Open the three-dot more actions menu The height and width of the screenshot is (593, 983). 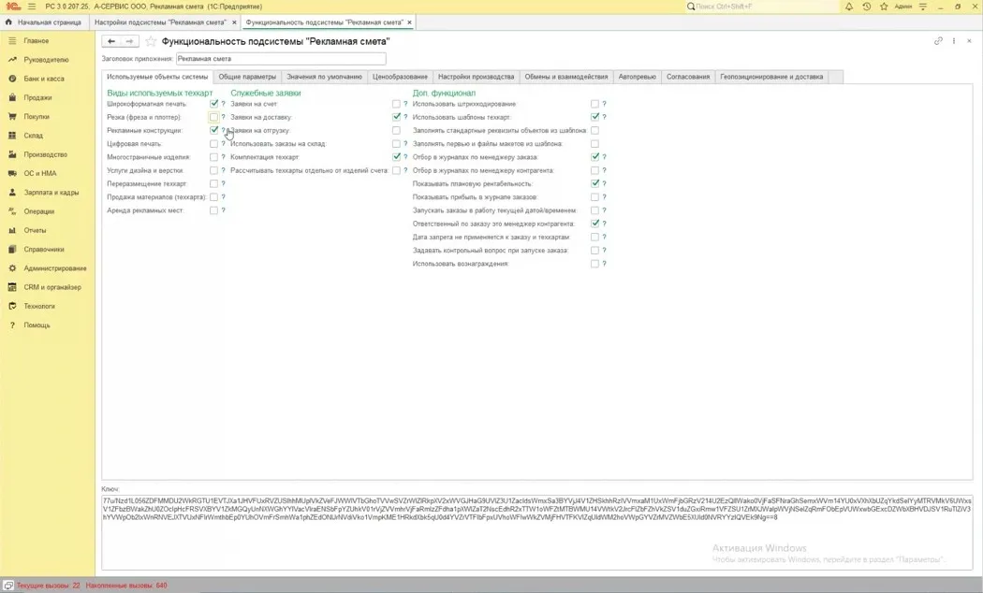click(954, 41)
